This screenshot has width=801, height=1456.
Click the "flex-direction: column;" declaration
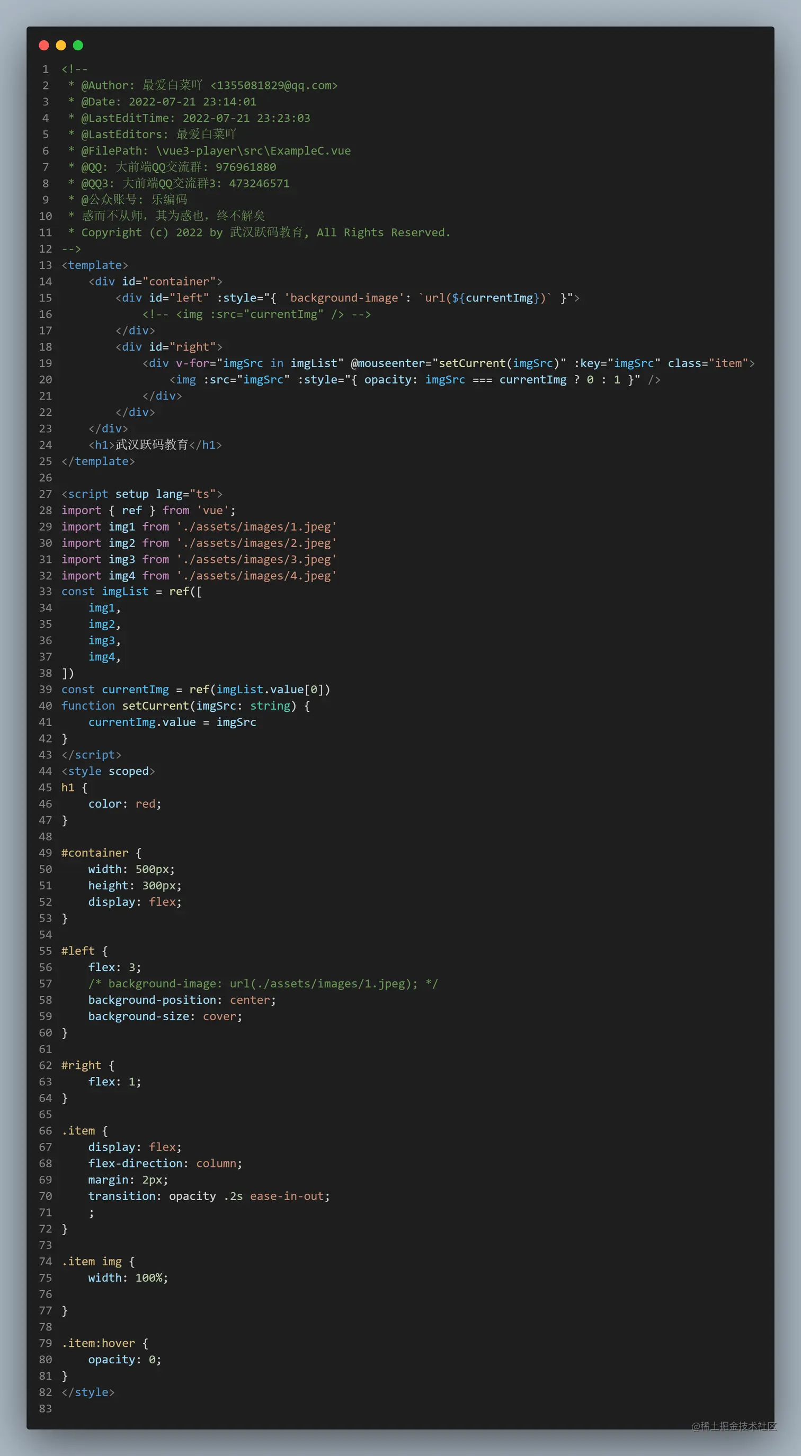tap(165, 1164)
